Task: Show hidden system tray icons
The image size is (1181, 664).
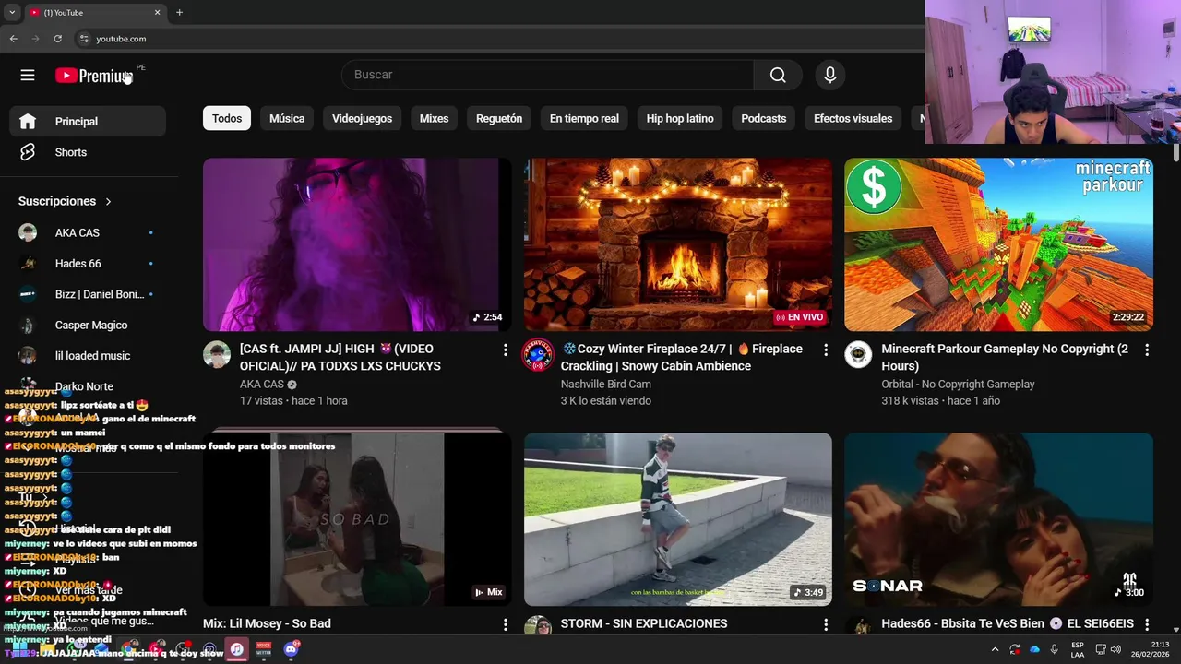Action: coord(995,649)
